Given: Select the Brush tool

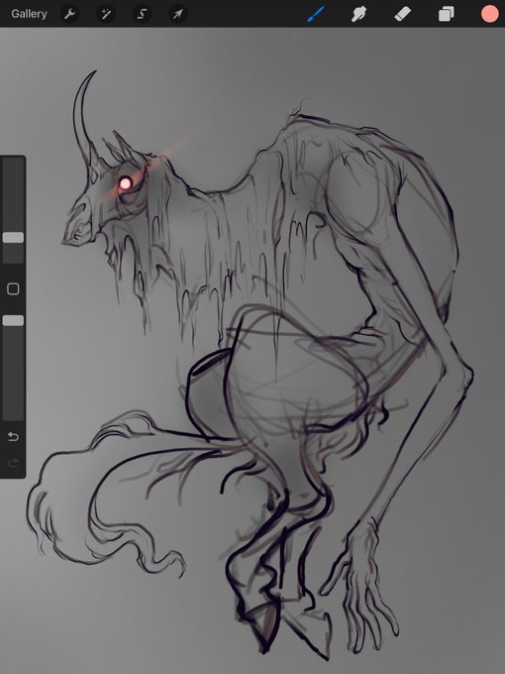Looking at the screenshot, I should [316, 14].
